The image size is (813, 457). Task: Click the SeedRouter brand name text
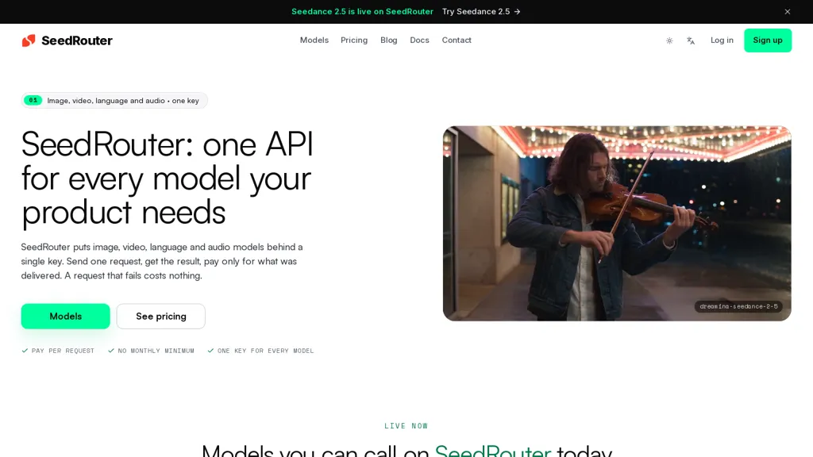(77, 40)
